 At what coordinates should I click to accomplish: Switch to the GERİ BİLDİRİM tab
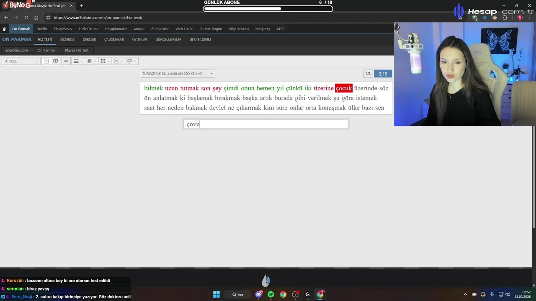tap(200, 39)
